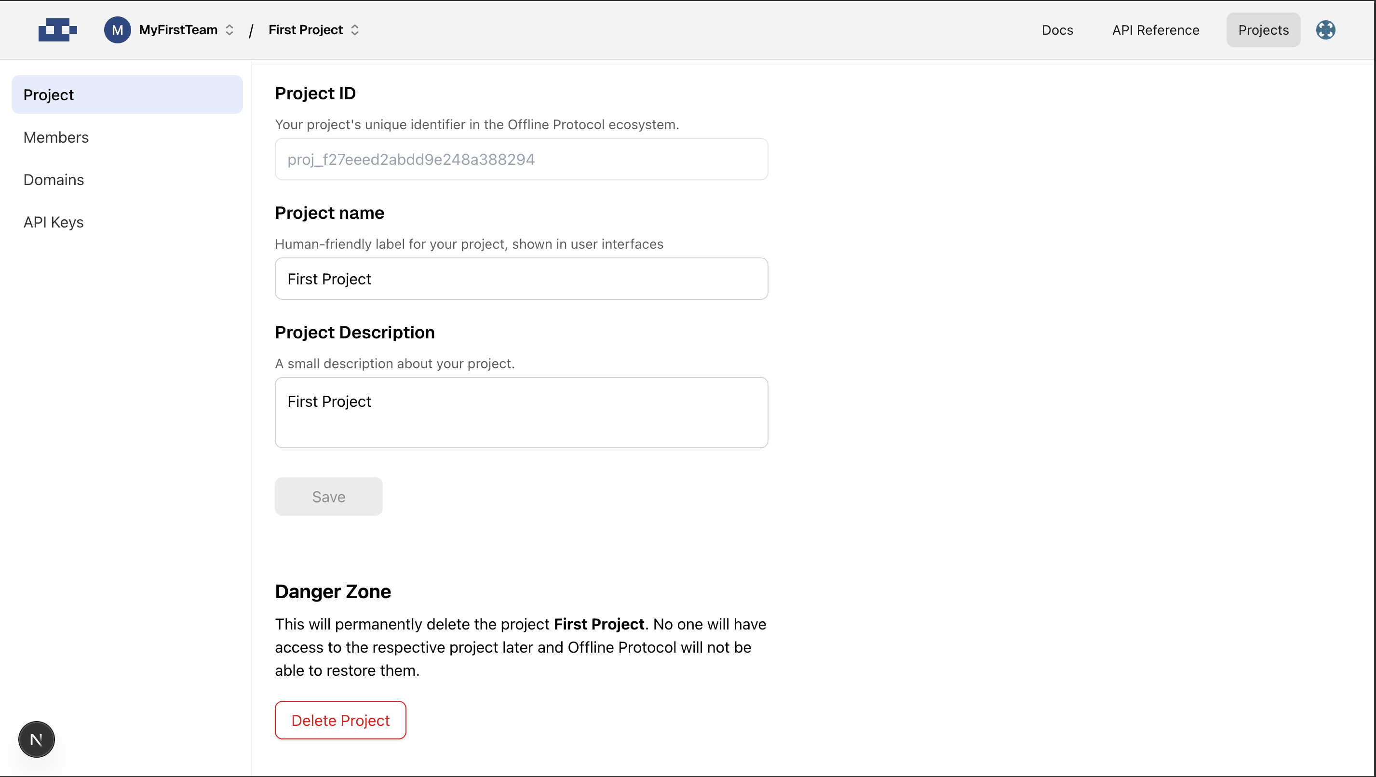Open the user profile icon at top right
This screenshot has height=777, width=1376.
click(1326, 30)
